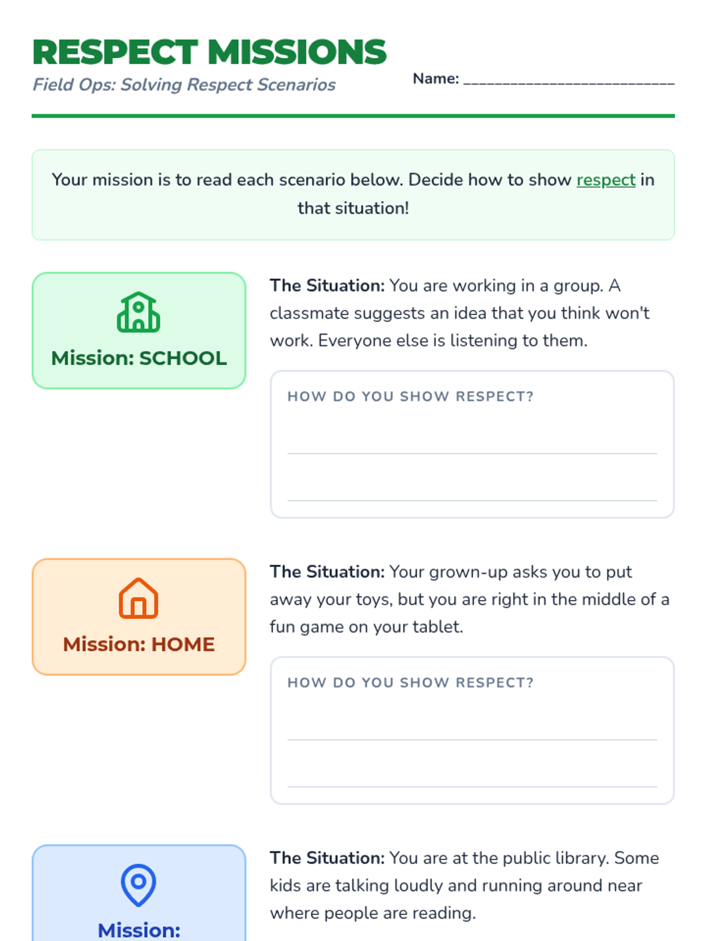Click first answer line under school situation
The image size is (706, 941).
(x=472, y=453)
